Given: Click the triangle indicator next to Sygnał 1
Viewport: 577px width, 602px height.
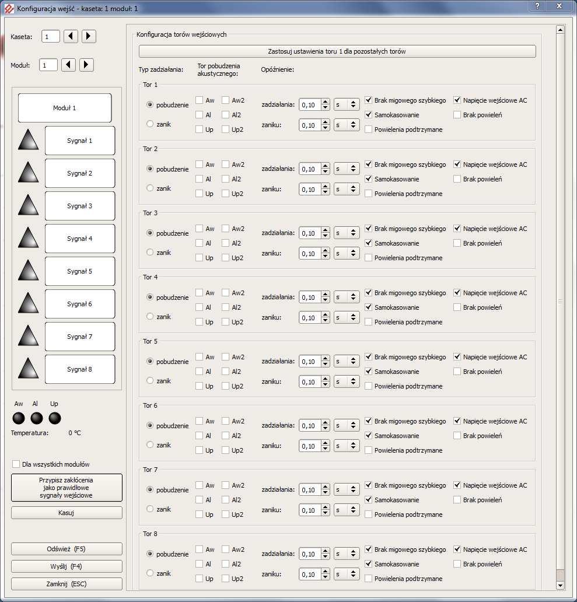Looking at the screenshot, I should 29,139.
